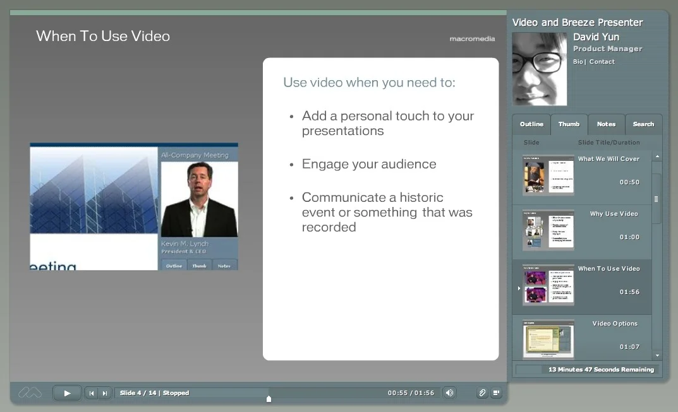Click the Contact link for the presenter
Viewport: 678px width, 412px height.
(602, 62)
